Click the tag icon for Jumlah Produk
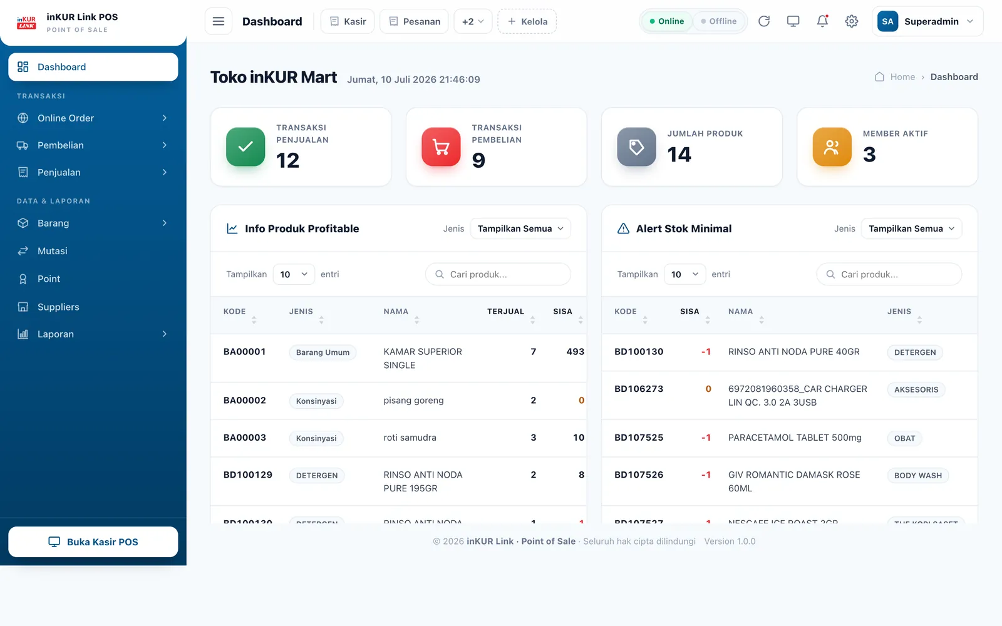 coord(636,146)
